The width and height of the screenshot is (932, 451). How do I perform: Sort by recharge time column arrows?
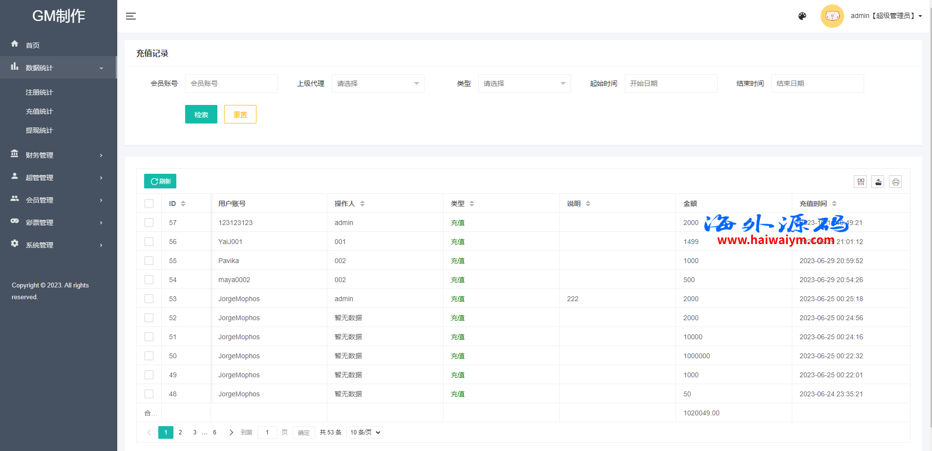(x=834, y=204)
